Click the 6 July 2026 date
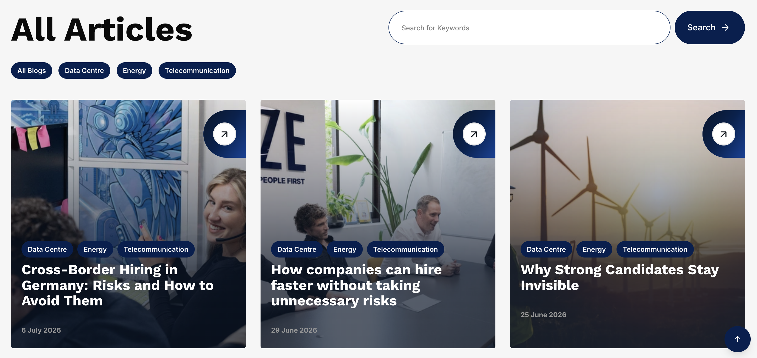The width and height of the screenshot is (757, 358). coord(41,330)
